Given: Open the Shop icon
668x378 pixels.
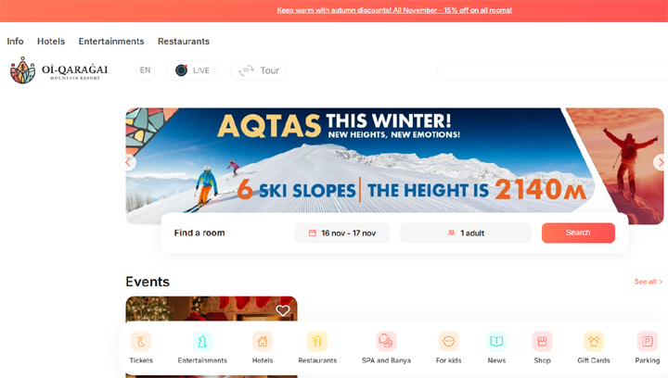Looking at the screenshot, I should tap(543, 342).
